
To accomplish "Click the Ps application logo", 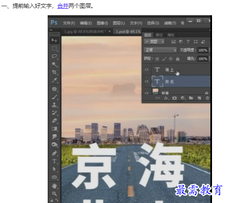I will click(x=54, y=23).
